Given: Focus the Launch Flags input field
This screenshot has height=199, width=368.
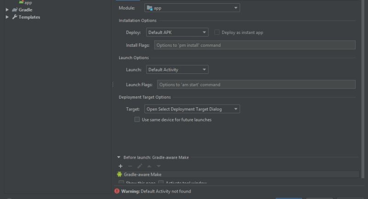Looking at the screenshot, I should click(x=256, y=85).
